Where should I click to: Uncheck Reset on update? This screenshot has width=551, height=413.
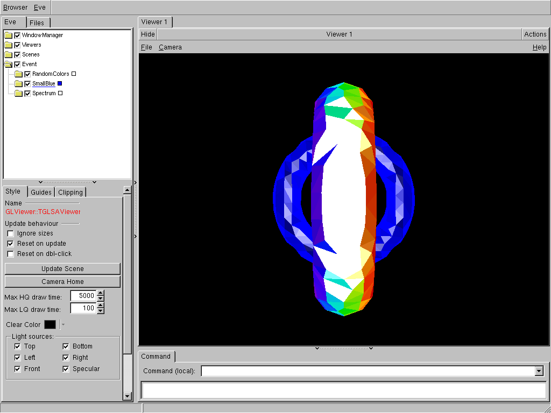click(10, 244)
